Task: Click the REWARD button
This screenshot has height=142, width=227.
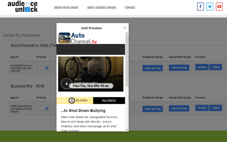Action: point(109,100)
